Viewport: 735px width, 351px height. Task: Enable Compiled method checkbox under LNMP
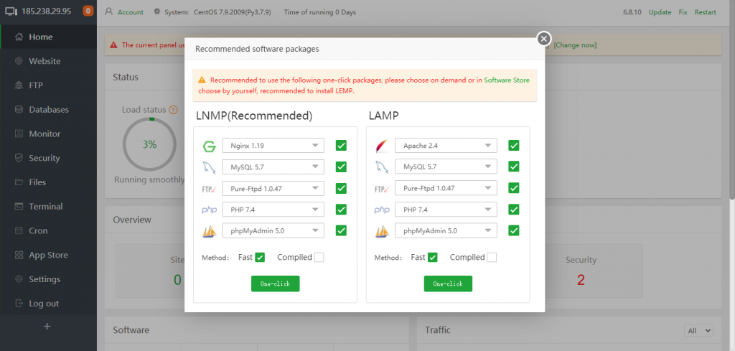click(x=319, y=258)
